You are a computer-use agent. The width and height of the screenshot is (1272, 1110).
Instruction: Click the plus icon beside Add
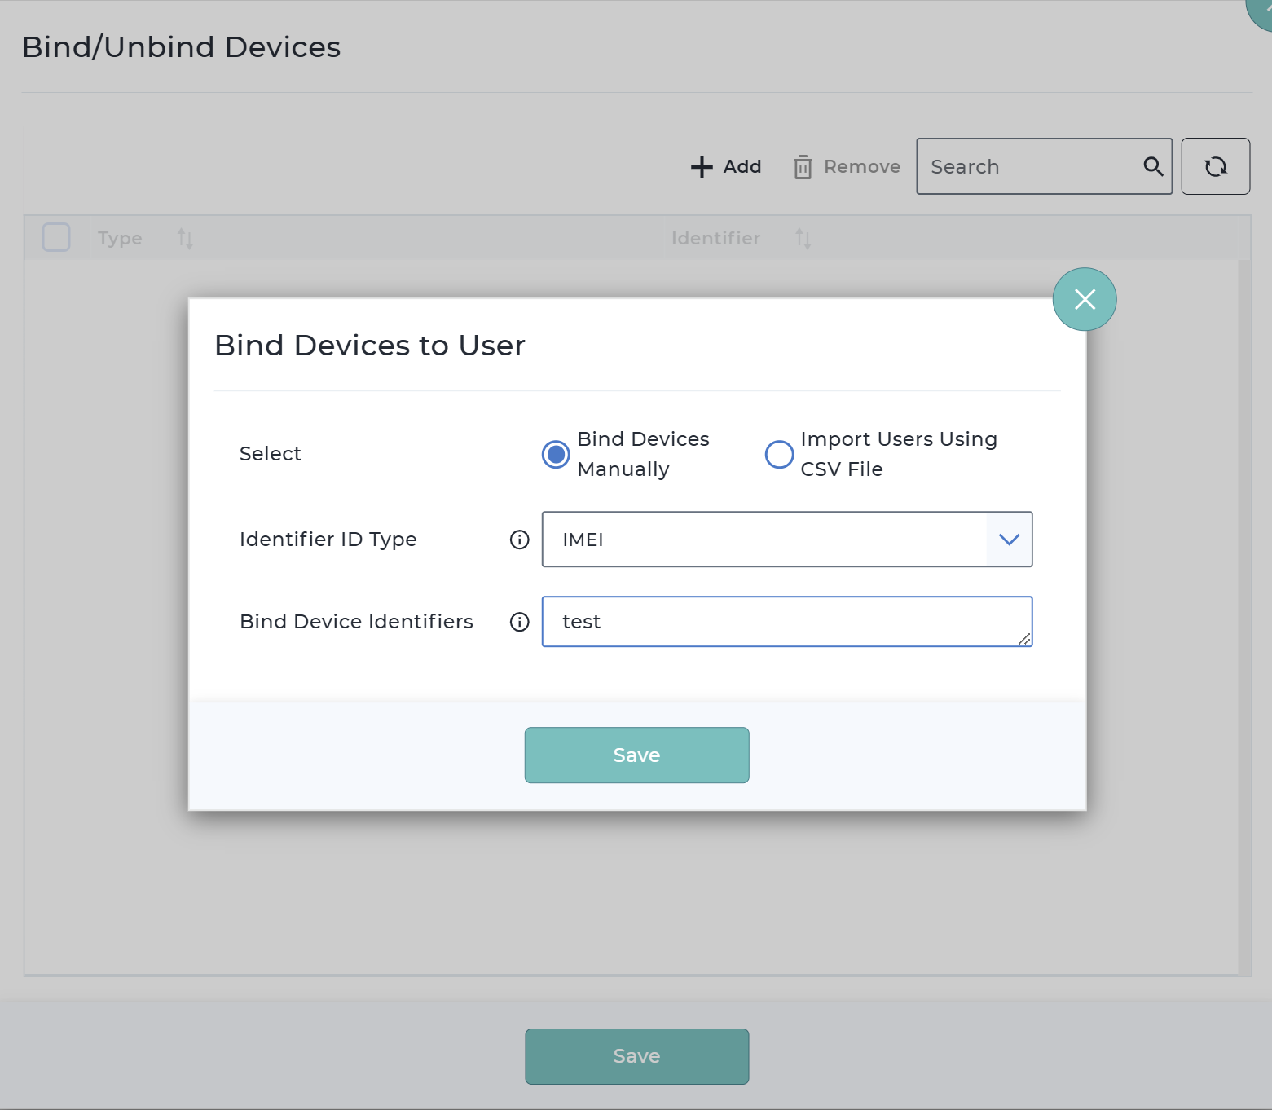(702, 167)
